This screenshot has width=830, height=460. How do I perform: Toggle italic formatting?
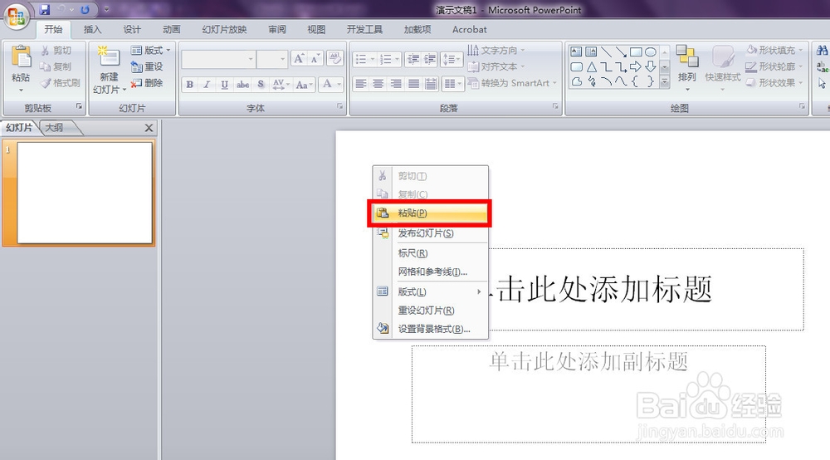(207, 84)
